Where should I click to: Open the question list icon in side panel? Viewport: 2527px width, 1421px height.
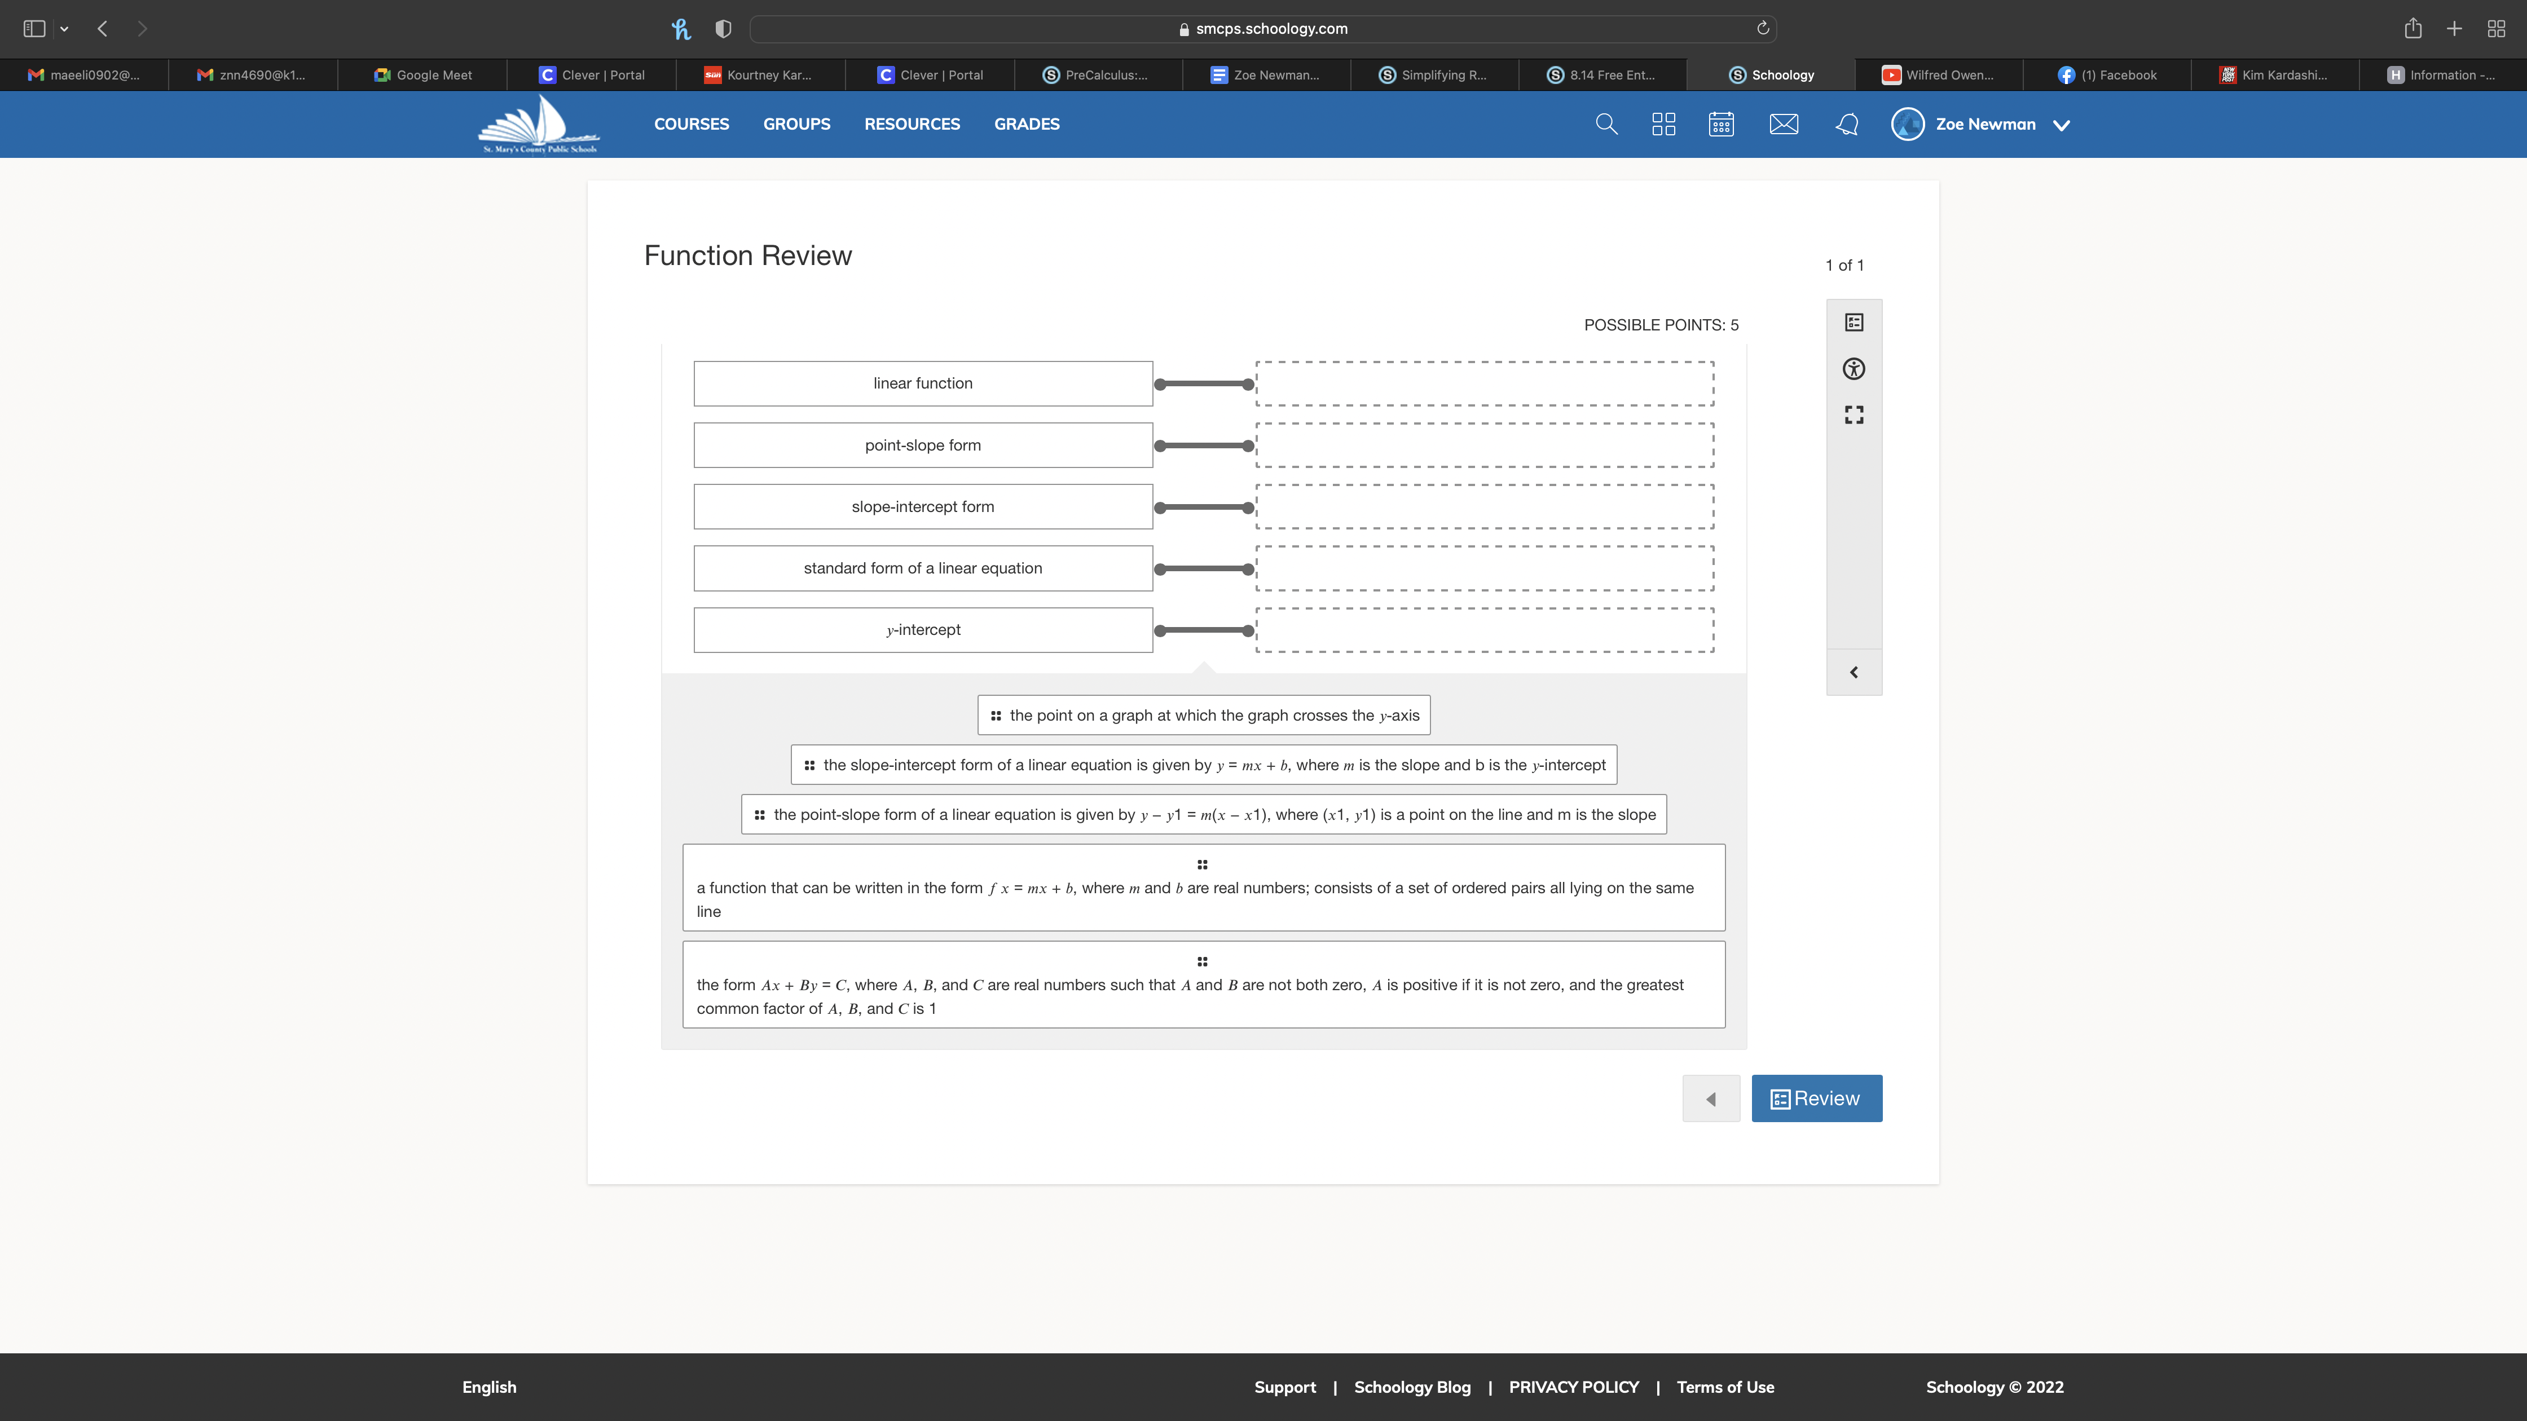pyautogui.click(x=1853, y=323)
